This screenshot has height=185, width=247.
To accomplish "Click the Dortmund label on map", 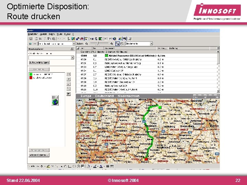I will click(111, 152).
